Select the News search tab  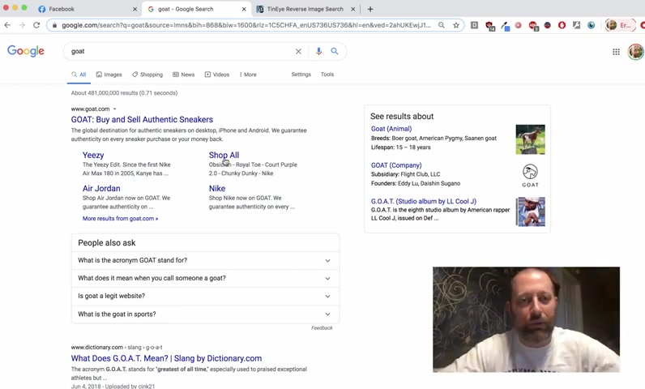(183, 75)
